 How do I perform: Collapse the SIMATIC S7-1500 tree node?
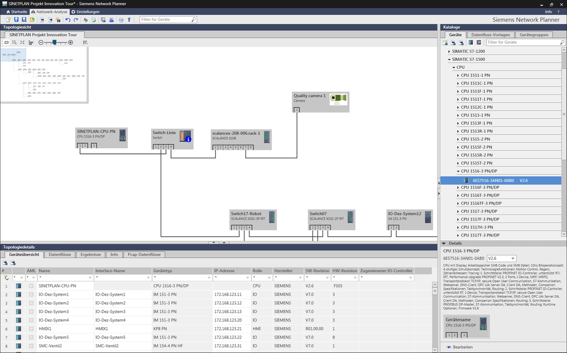pos(449,59)
